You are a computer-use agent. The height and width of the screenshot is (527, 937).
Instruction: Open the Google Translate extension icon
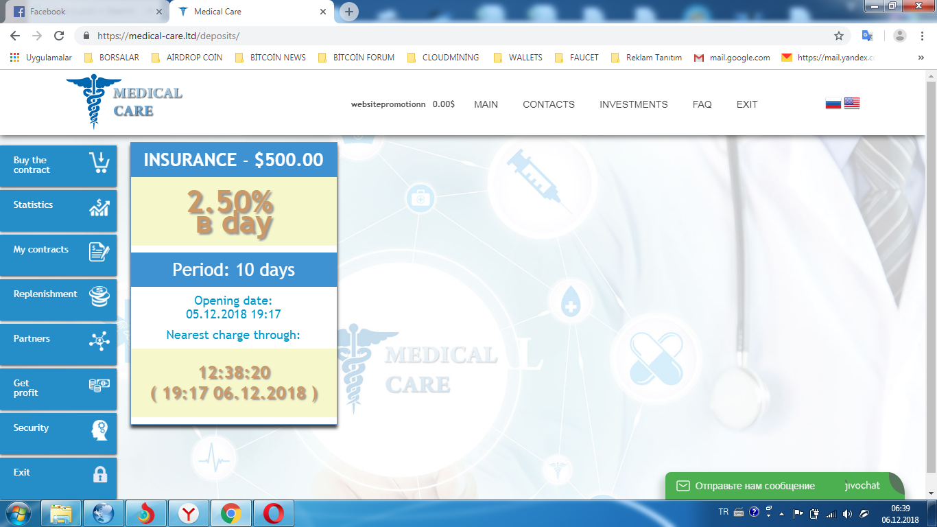click(x=867, y=36)
